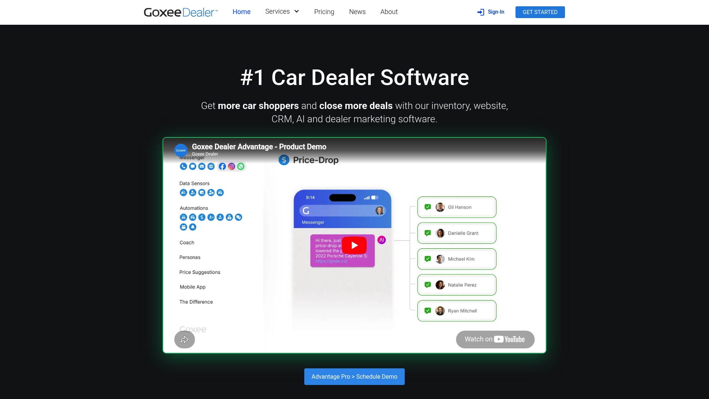The height and width of the screenshot is (399, 709).
Task: Open the News page
Action: [357, 12]
